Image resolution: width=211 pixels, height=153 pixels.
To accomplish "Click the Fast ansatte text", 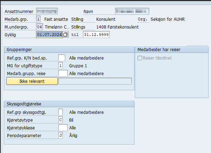I will coord(56,19).
